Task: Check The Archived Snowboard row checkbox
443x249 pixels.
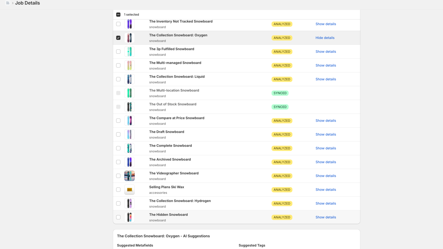Action: click(118, 162)
